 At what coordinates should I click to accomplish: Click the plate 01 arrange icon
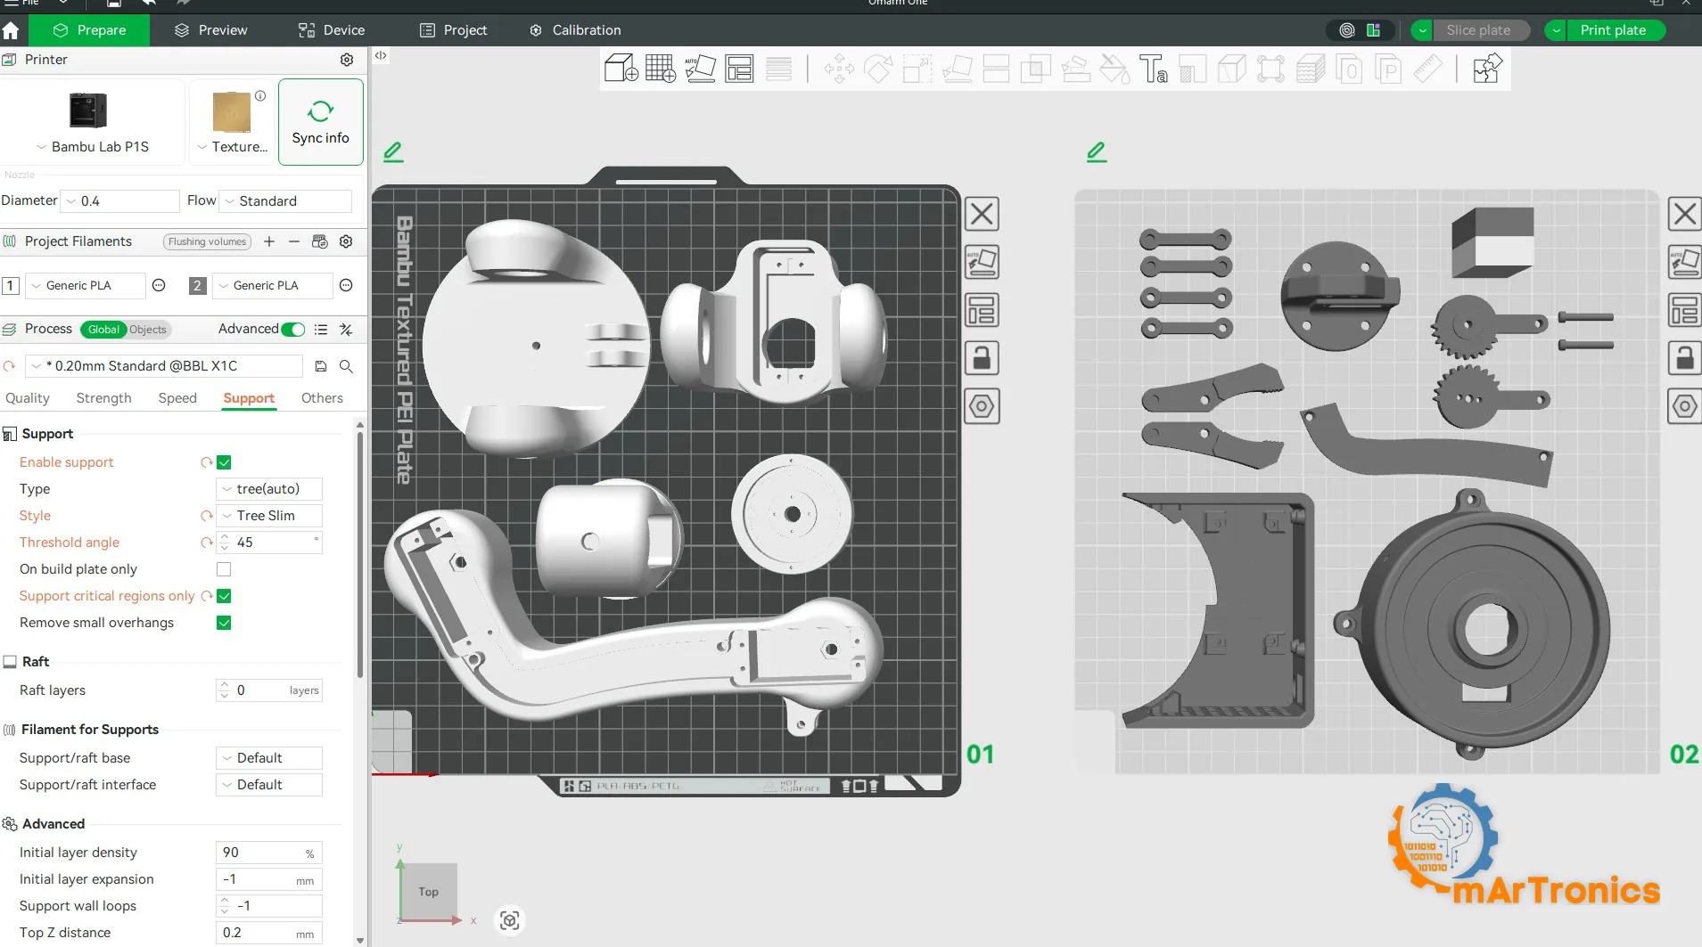(982, 310)
